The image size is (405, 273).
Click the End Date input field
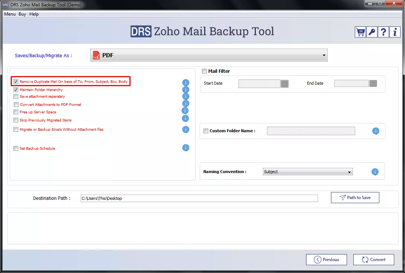tap(351, 83)
